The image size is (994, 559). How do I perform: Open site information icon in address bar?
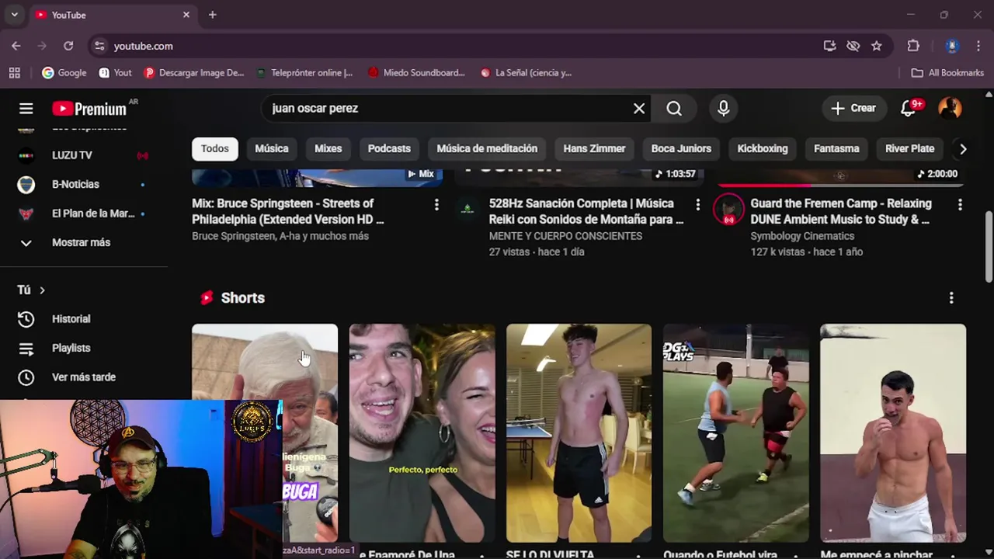[x=99, y=46]
